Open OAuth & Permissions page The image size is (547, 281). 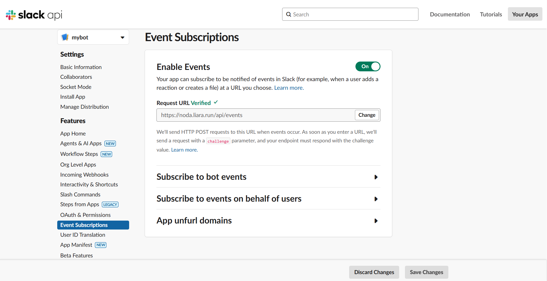point(85,215)
